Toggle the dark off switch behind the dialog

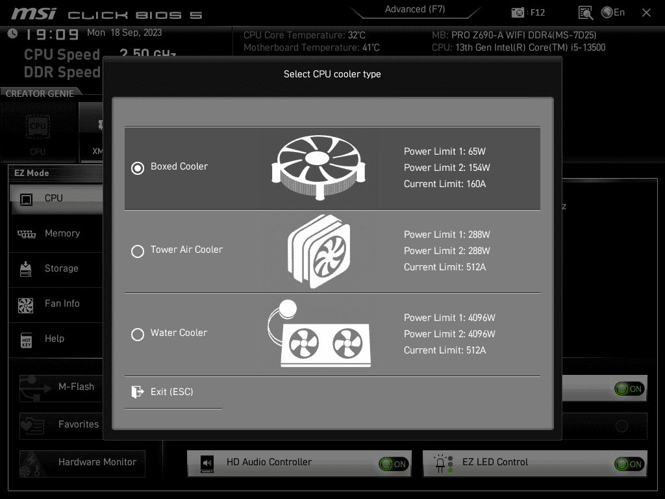coord(621,426)
